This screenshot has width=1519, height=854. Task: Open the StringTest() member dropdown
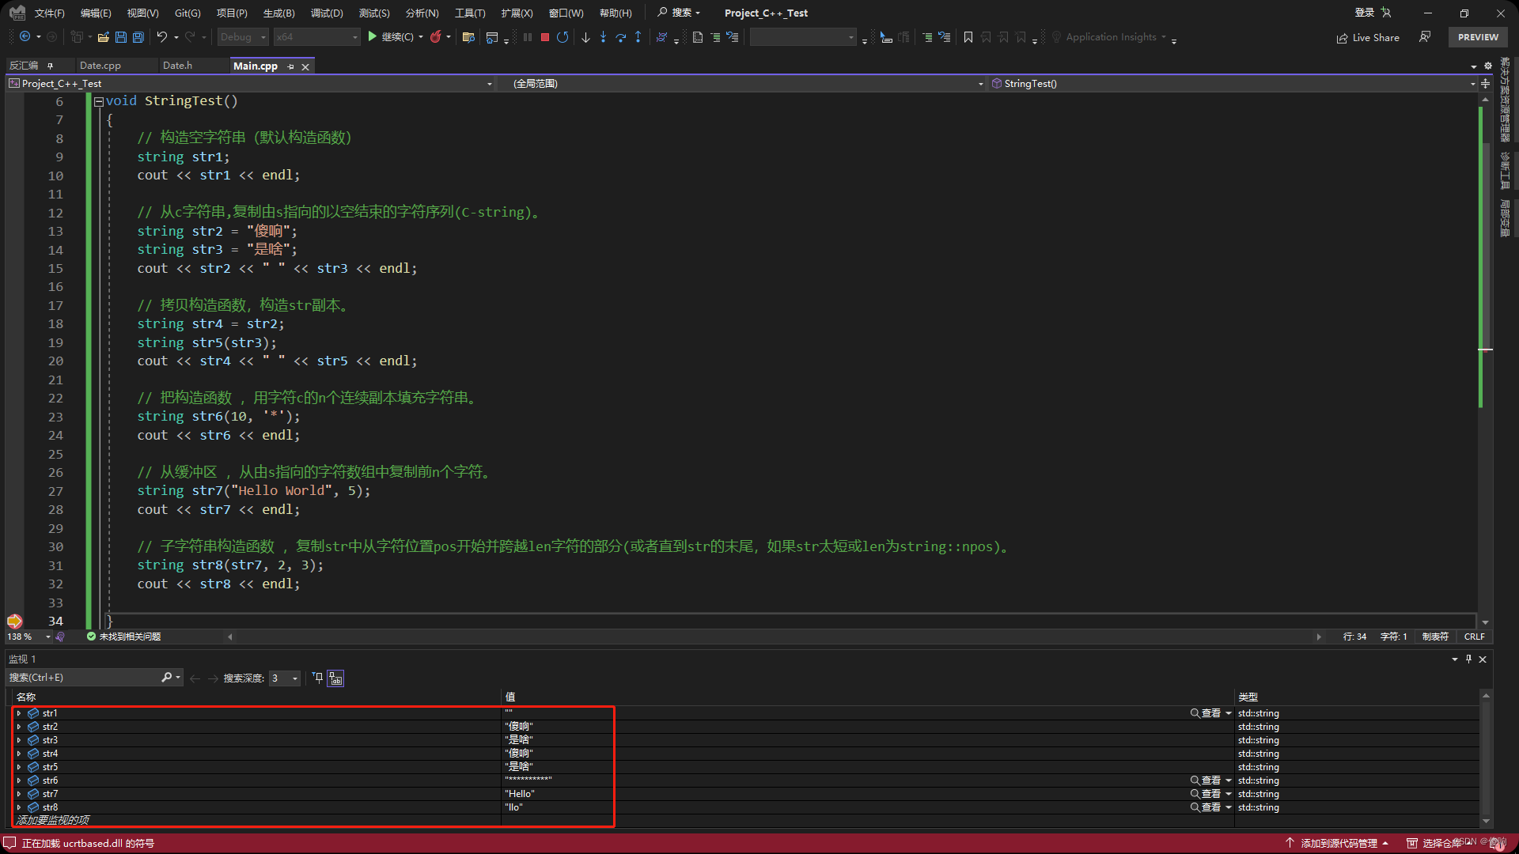coord(1233,84)
